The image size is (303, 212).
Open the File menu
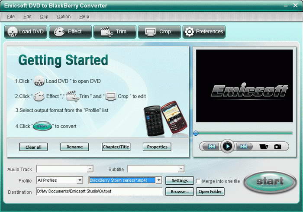coord(11,17)
